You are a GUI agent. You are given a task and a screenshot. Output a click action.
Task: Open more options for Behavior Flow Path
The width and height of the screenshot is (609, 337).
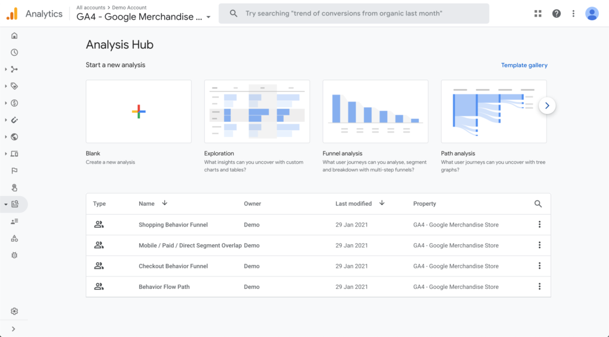pyautogui.click(x=539, y=286)
